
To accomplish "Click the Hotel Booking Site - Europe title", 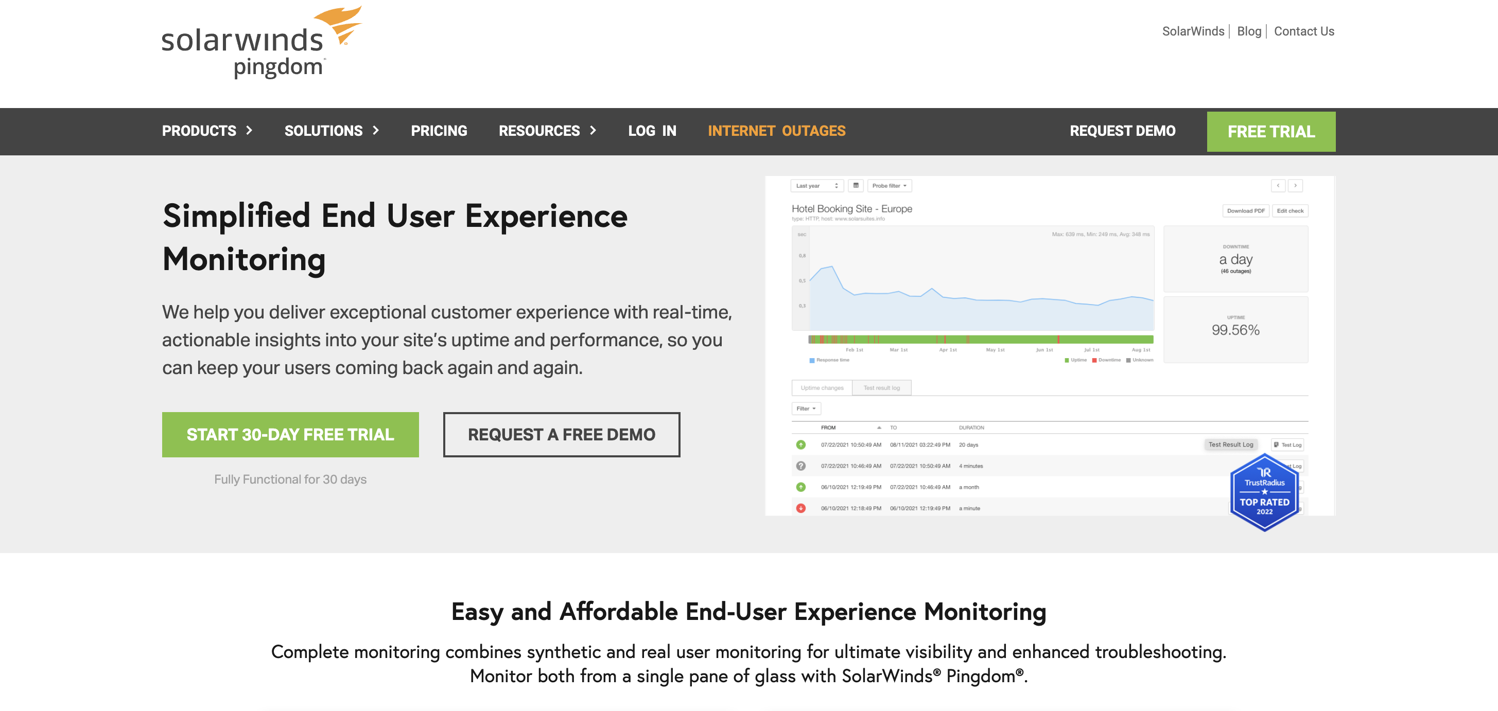I will point(851,209).
